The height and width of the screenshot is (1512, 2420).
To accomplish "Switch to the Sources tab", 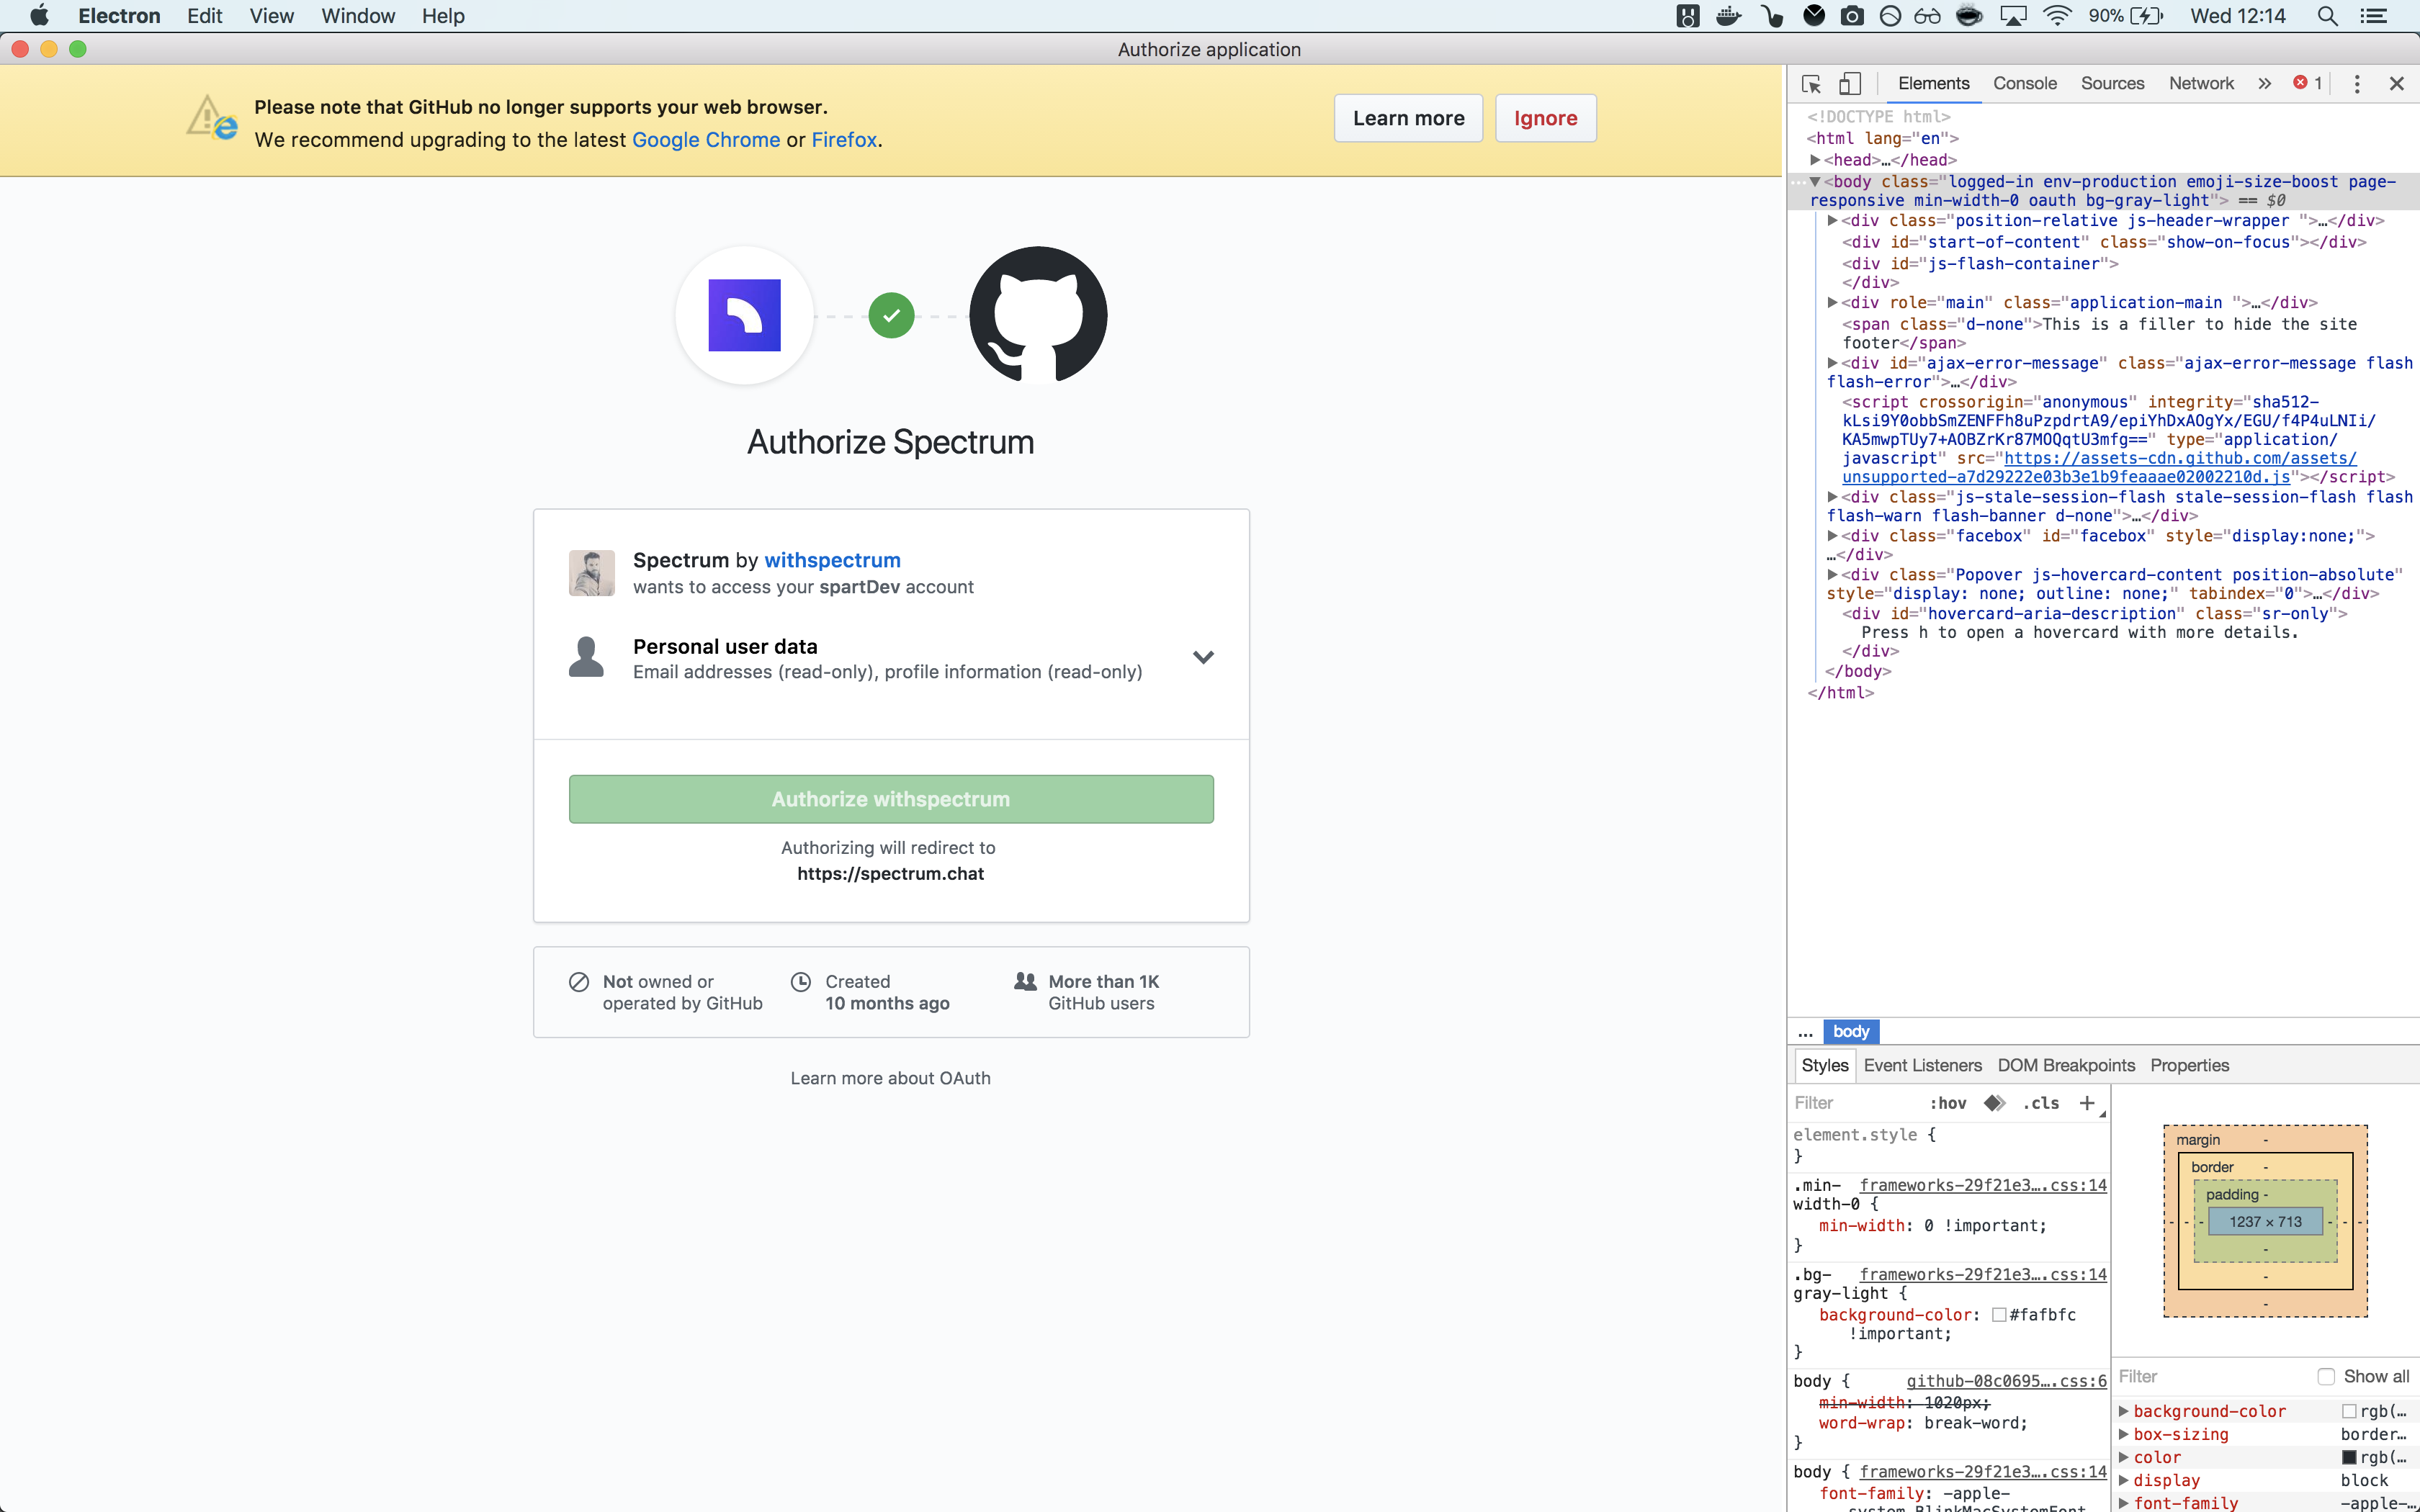I will pyautogui.click(x=2112, y=84).
